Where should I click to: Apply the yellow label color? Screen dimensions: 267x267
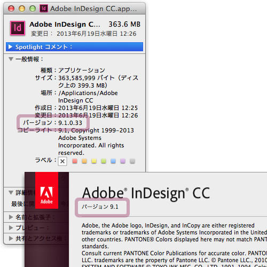94,161
